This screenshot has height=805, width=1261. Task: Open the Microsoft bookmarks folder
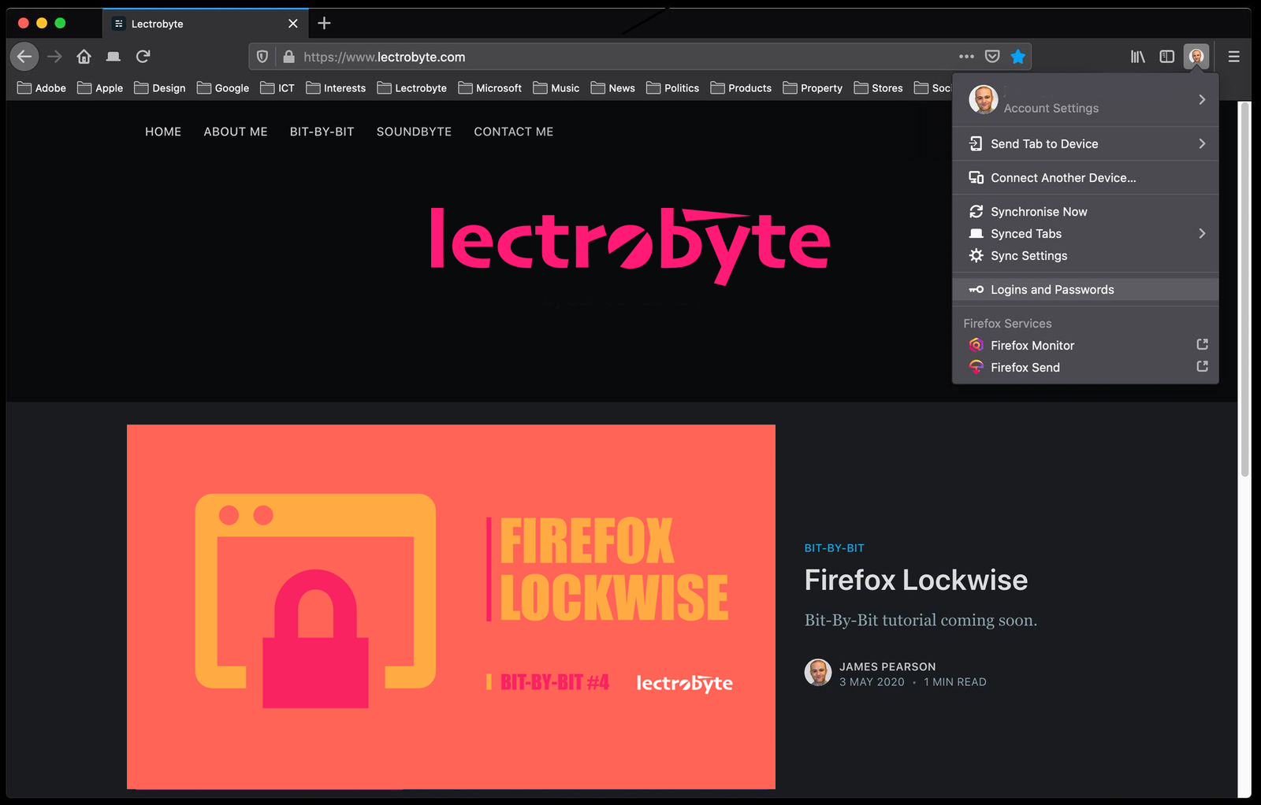490,88
